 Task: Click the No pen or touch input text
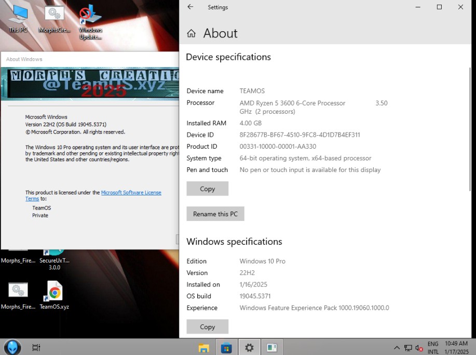coord(310,170)
